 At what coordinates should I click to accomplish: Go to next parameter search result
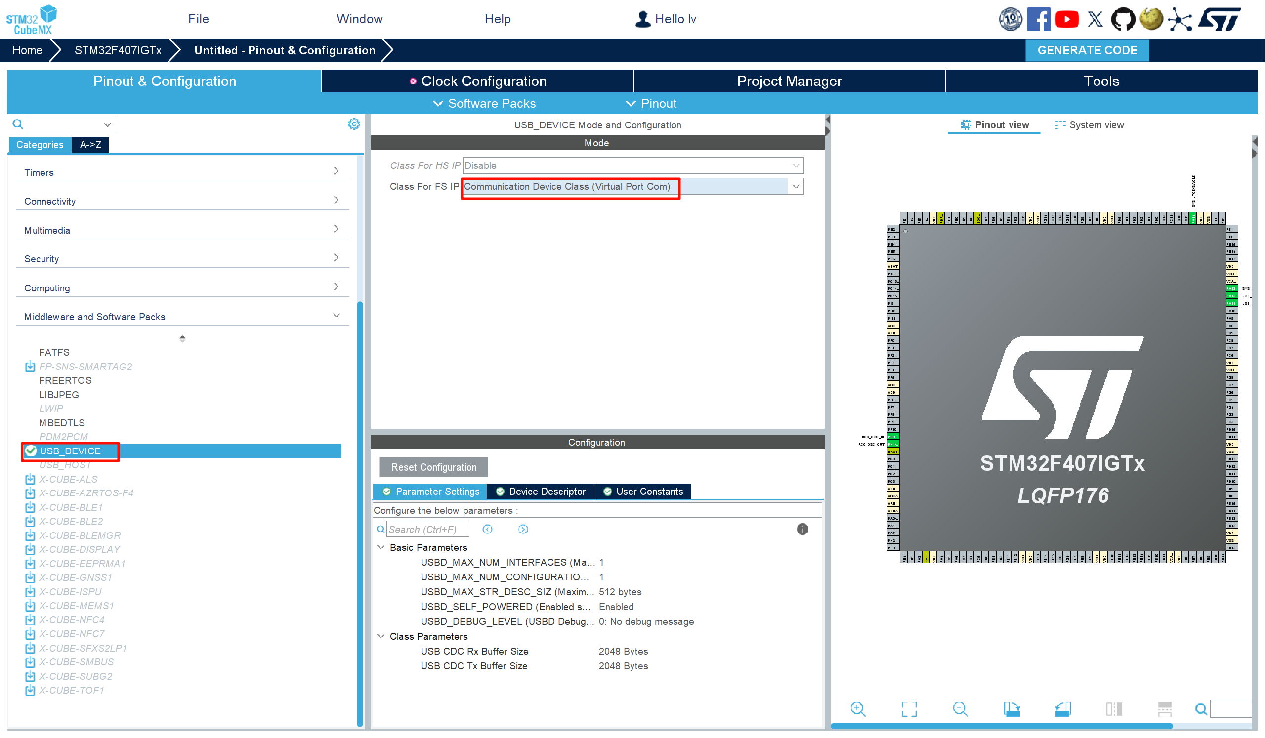[x=523, y=529]
